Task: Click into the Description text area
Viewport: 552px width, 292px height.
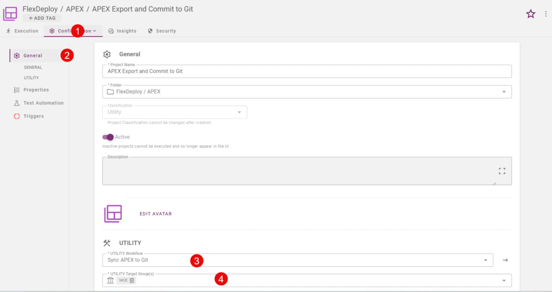Action: (x=307, y=171)
